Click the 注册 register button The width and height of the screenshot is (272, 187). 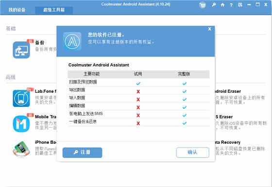pyautogui.click(x=82, y=153)
